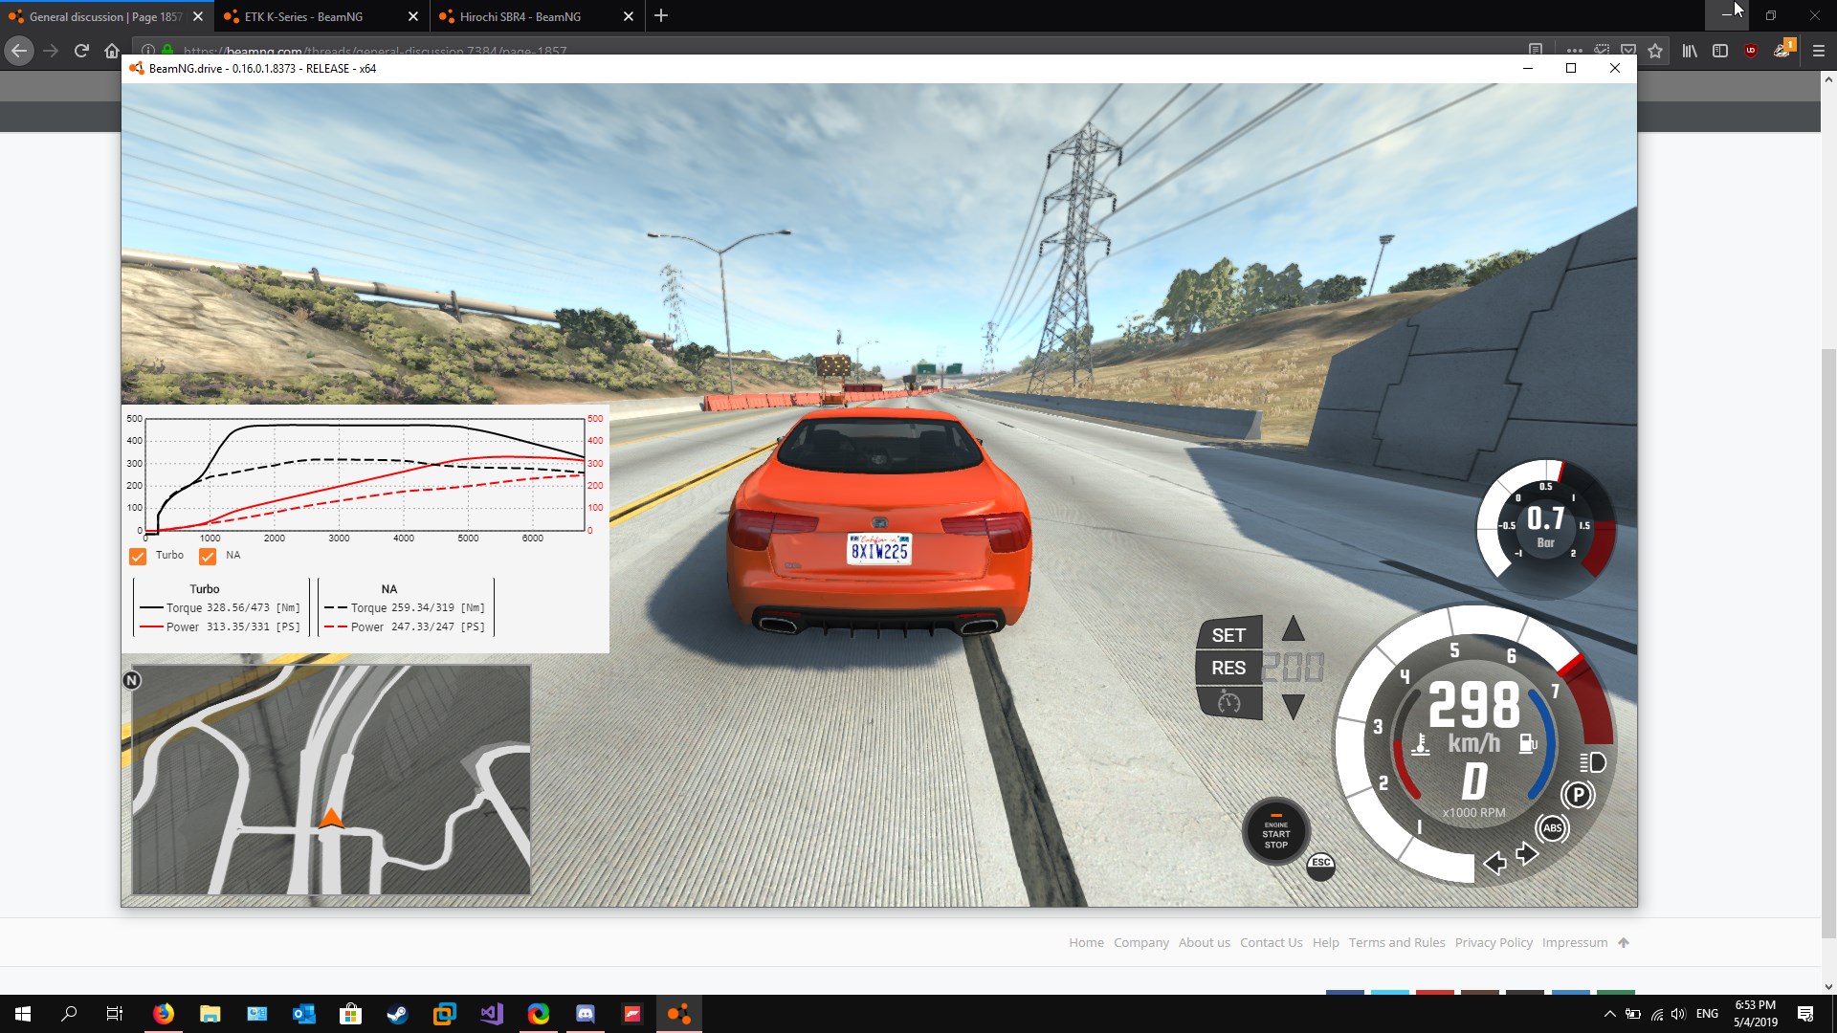
Task: Open the Contact Us footer link
Action: [x=1272, y=943]
